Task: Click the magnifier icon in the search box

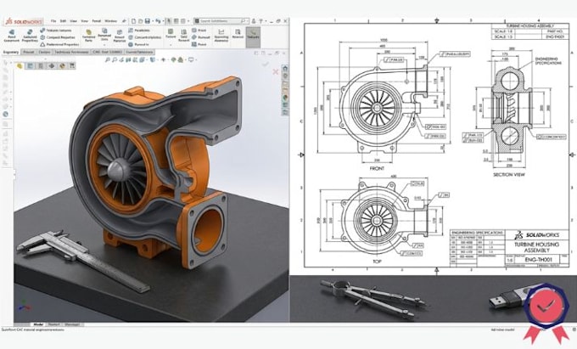Action: tap(243, 21)
